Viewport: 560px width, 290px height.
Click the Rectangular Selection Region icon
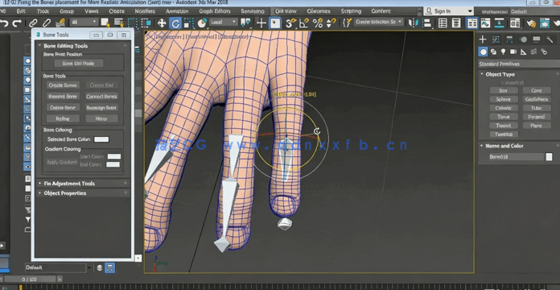(x=133, y=23)
